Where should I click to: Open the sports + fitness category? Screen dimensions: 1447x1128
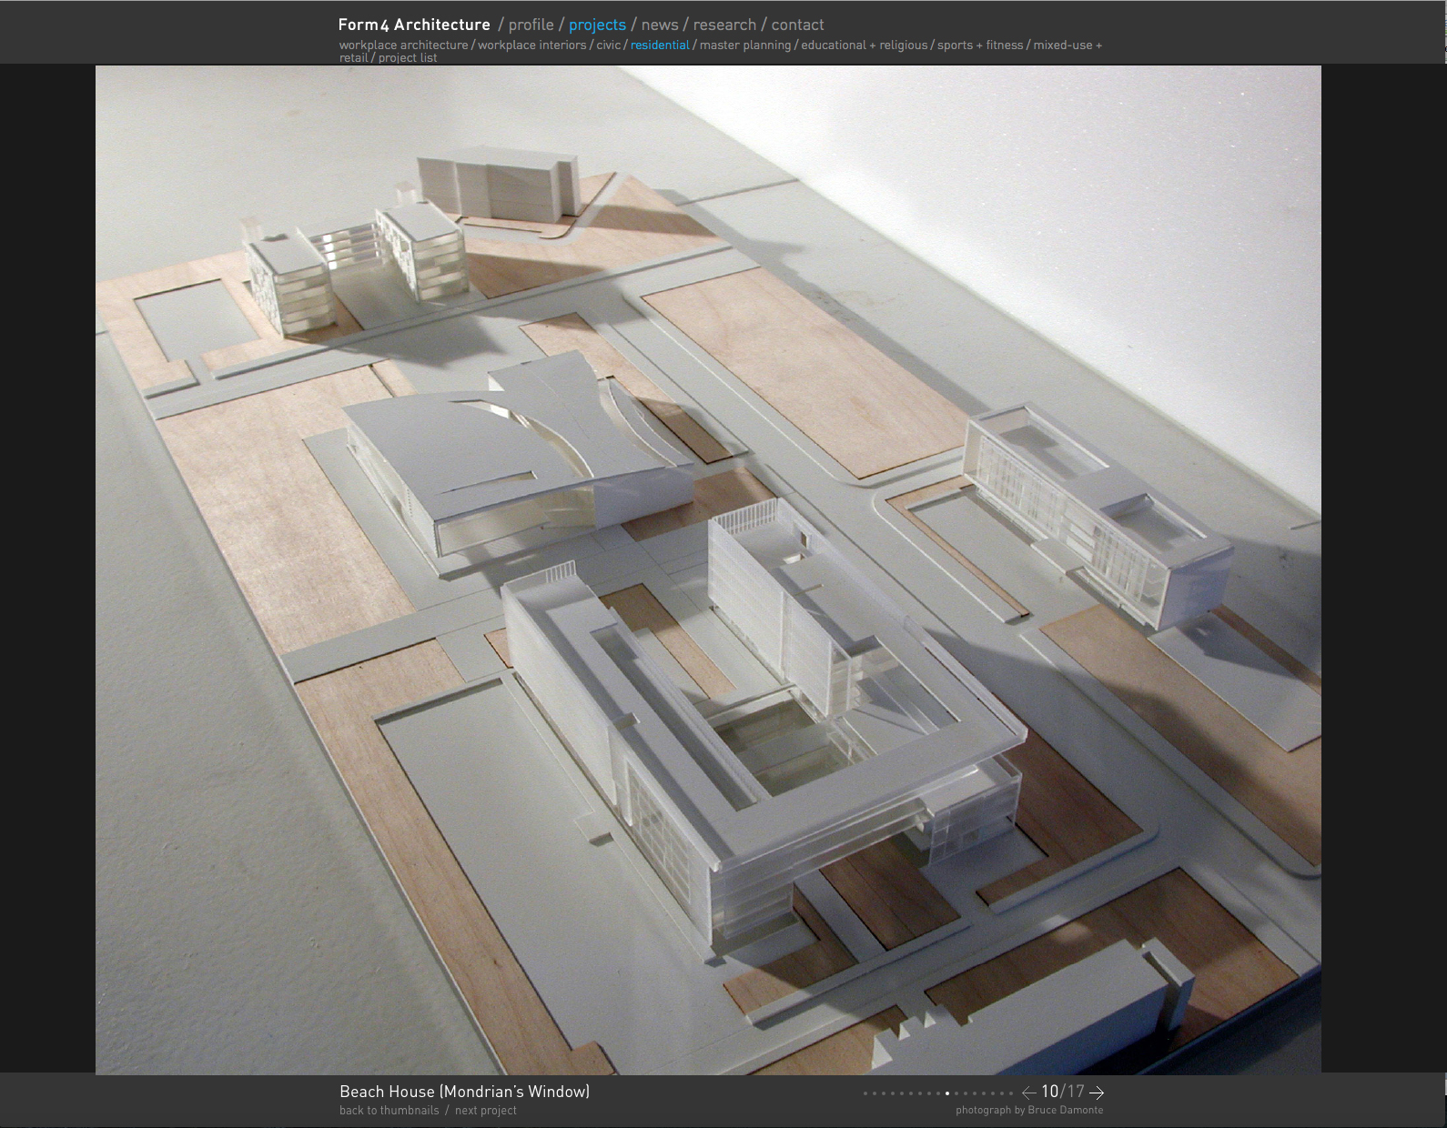980,45
